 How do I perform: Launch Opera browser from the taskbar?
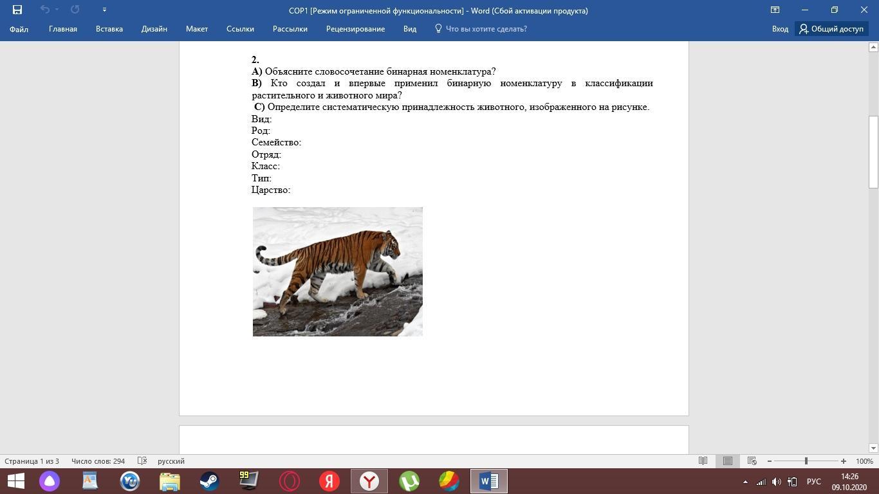tap(289, 481)
